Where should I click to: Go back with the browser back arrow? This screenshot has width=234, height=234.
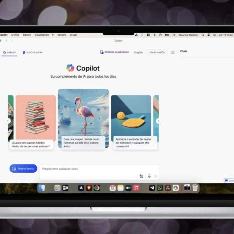pos(6,41)
